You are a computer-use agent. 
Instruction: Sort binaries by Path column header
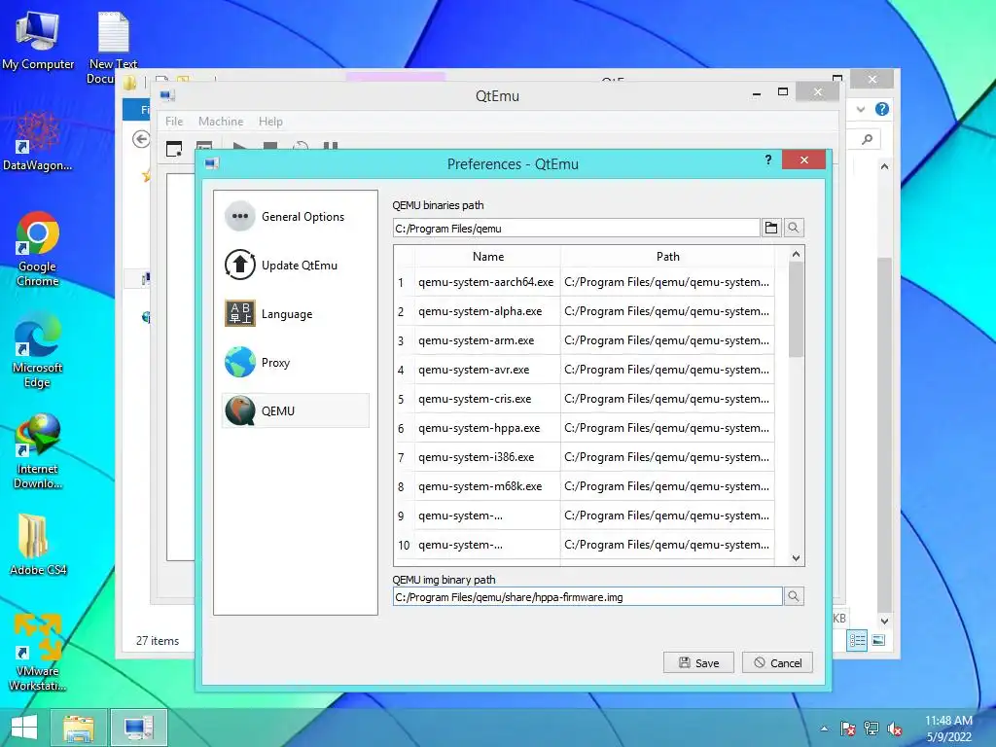(x=667, y=257)
